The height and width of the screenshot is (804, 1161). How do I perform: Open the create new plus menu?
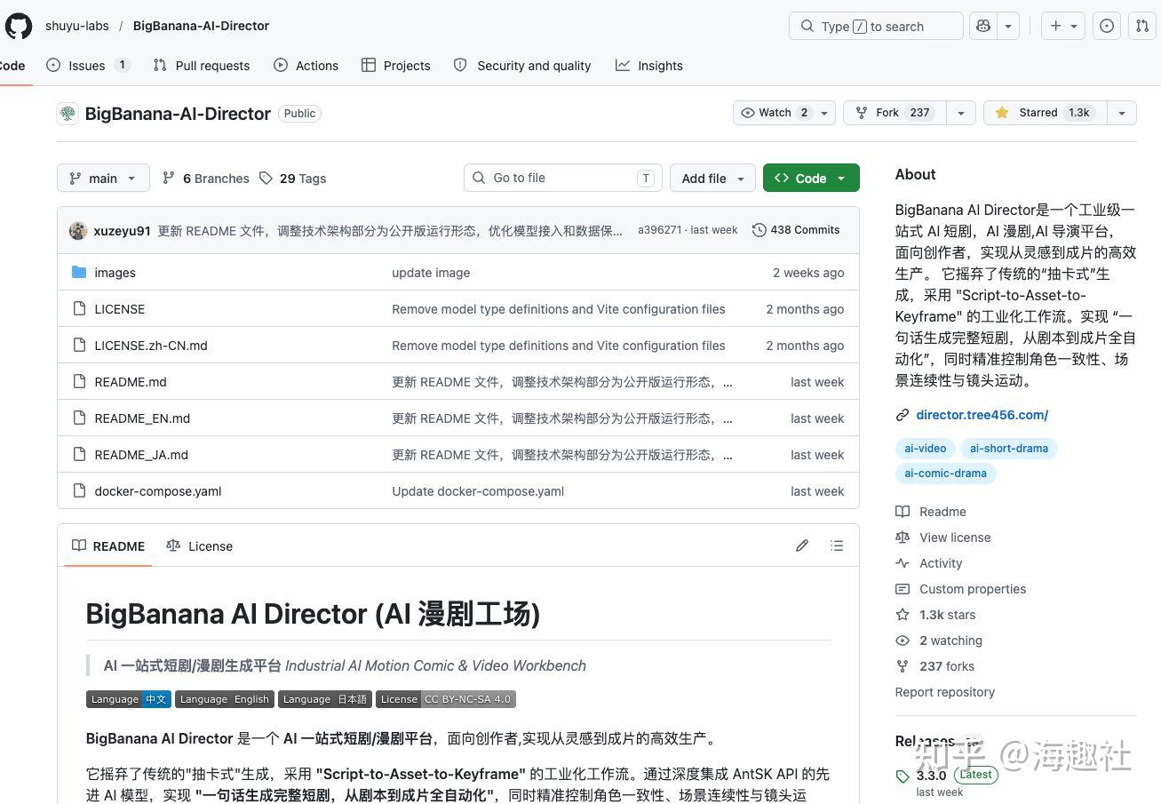(x=1063, y=26)
